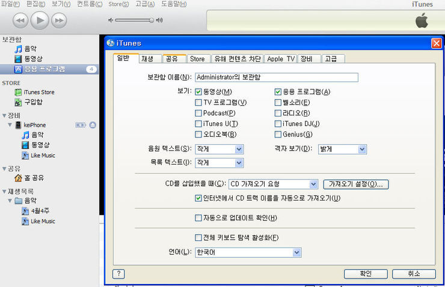The width and height of the screenshot is (445, 287).
Task: Check the iTunes U(T) checkbox
Action: pyautogui.click(x=198, y=124)
